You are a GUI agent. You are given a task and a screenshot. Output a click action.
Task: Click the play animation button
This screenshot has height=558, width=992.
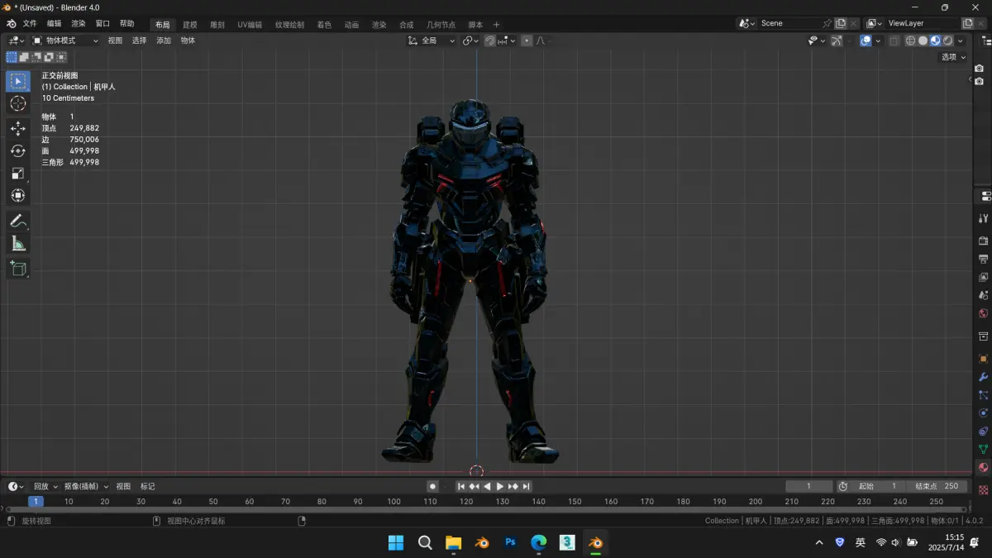coord(500,487)
